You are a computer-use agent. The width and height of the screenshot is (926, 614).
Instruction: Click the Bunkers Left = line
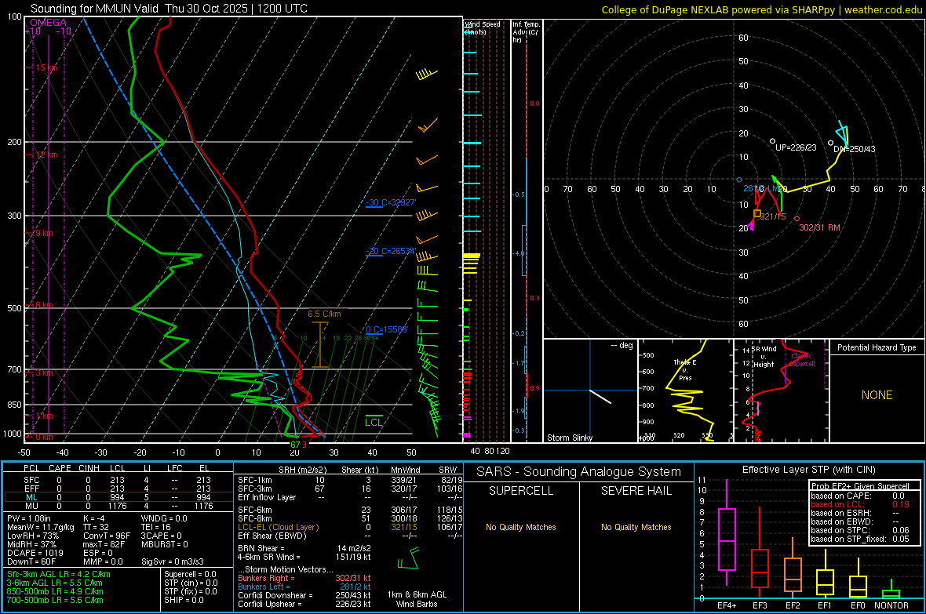[304, 587]
